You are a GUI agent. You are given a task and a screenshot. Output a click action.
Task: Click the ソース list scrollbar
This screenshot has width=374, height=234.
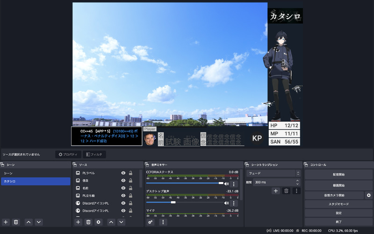141,179
